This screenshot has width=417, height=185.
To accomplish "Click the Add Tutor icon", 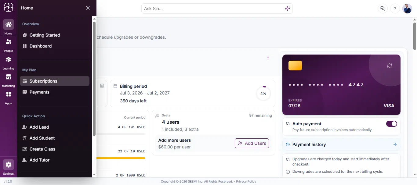I will (25, 160).
